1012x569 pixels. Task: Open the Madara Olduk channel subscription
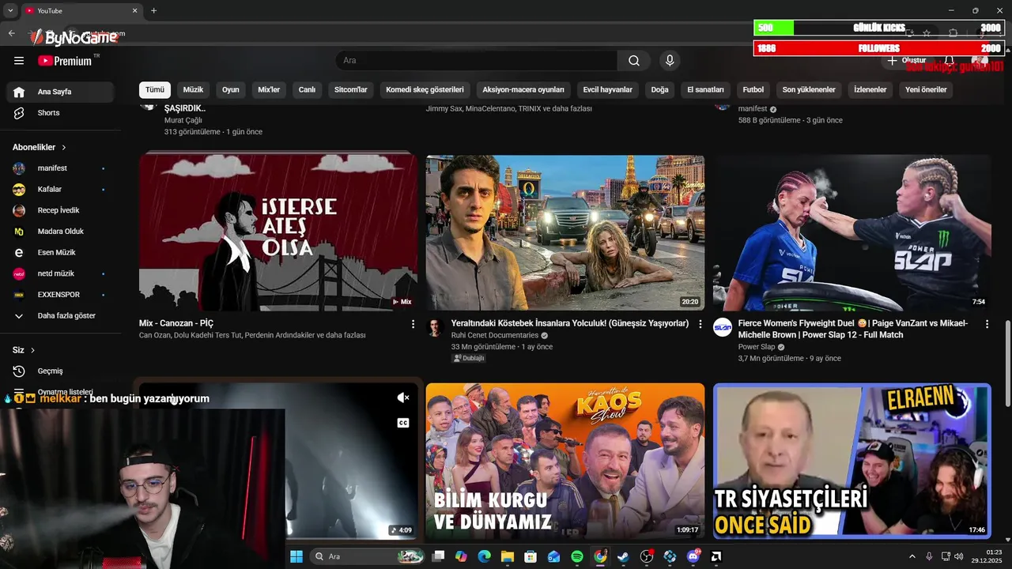point(60,232)
